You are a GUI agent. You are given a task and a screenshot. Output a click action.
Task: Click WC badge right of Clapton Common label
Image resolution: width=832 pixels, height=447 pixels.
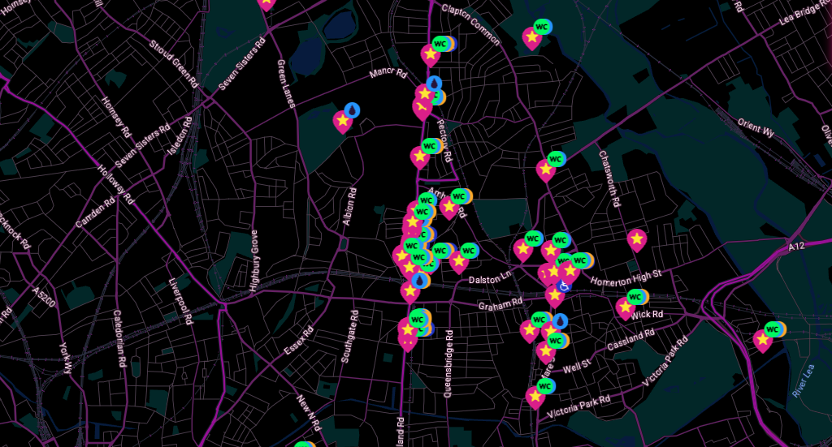tap(542, 27)
